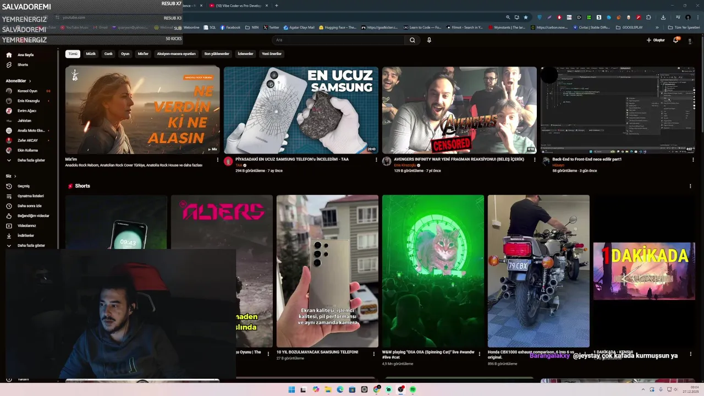Open File Explorer from the taskbar
The width and height of the screenshot is (704, 396).
click(x=328, y=389)
